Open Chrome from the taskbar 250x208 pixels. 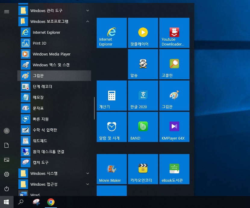point(51,202)
